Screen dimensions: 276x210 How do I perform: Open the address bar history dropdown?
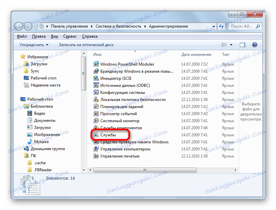(x=214, y=27)
